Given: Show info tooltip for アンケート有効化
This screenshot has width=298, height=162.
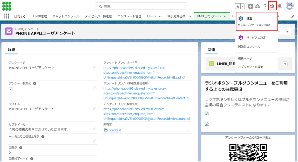Looking at the screenshot, I should click(x=35, y=83).
